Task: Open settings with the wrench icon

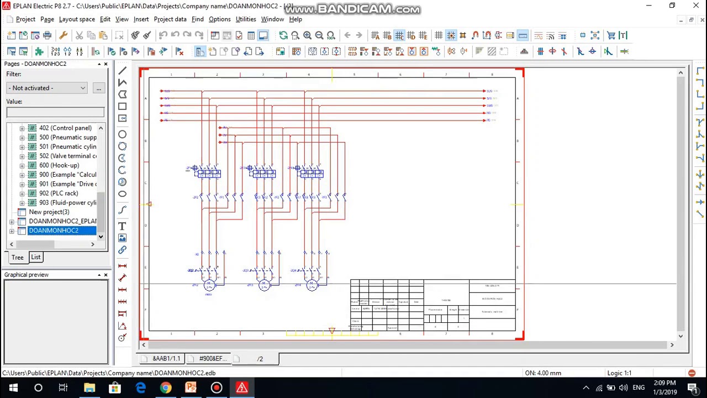Action: click(x=63, y=35)
